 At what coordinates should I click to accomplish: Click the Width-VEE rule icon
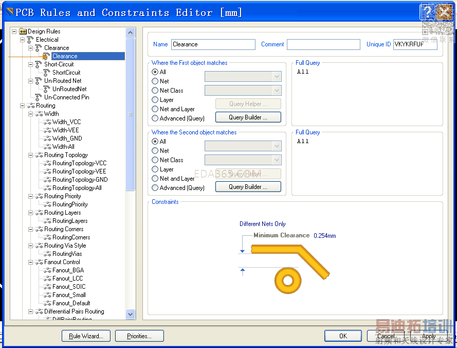47,130
